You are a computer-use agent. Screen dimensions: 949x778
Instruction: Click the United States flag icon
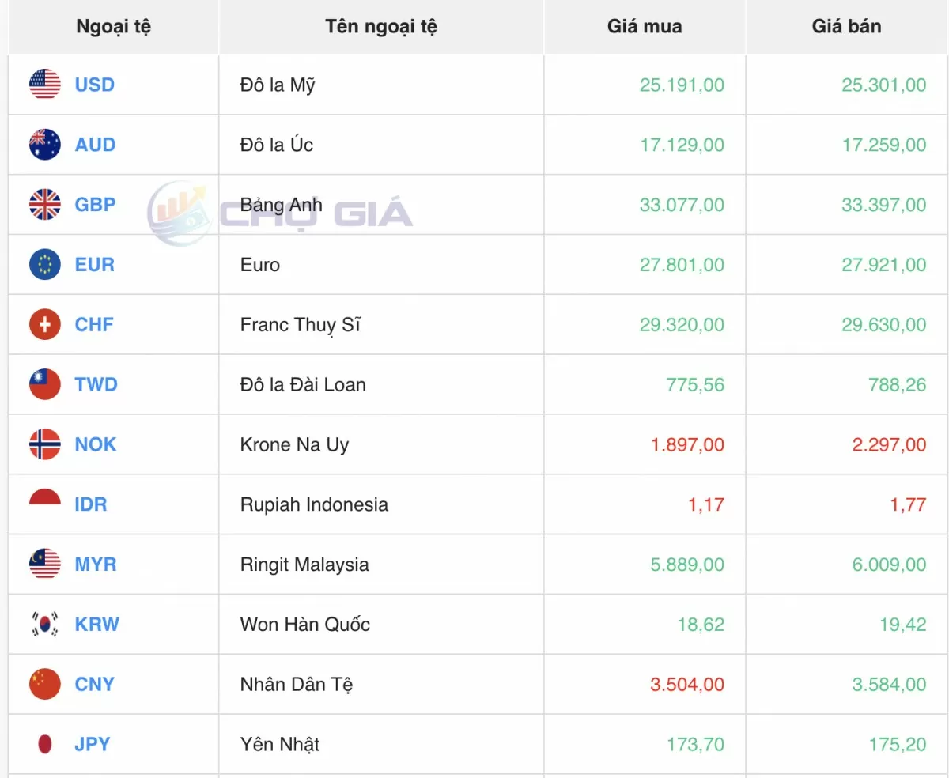coord(45,84)
